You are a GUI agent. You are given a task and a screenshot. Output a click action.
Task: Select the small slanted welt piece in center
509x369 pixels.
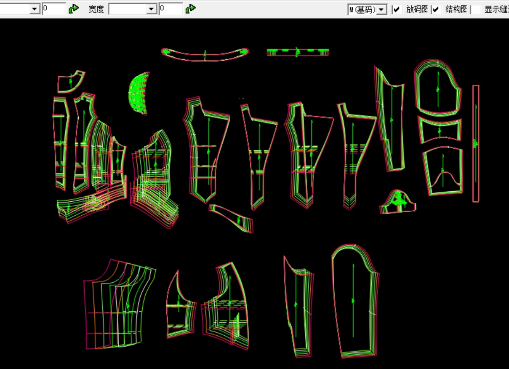(x=232, y=217)
